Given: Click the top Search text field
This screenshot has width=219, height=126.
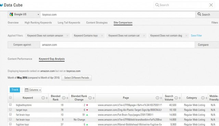Looking at the screenshot, I should (x=184, y=5).
